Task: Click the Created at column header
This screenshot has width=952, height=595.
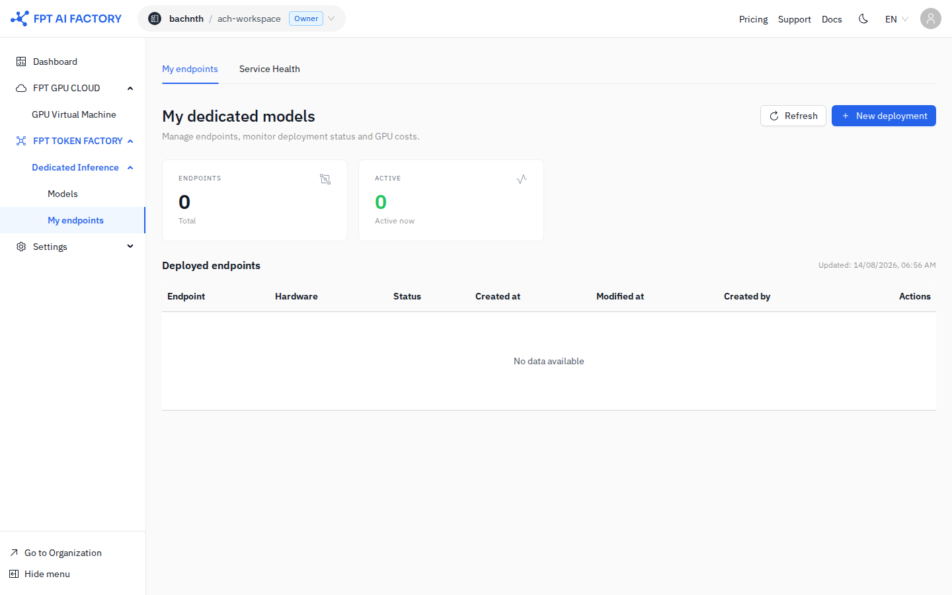Action: [497, 296]
